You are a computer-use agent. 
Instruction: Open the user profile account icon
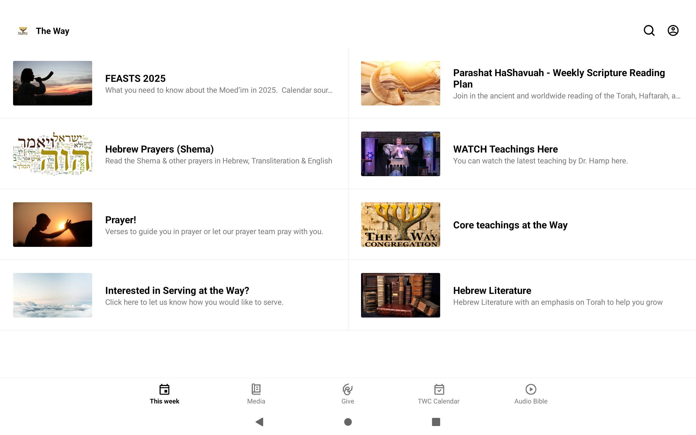coord(673,30)
